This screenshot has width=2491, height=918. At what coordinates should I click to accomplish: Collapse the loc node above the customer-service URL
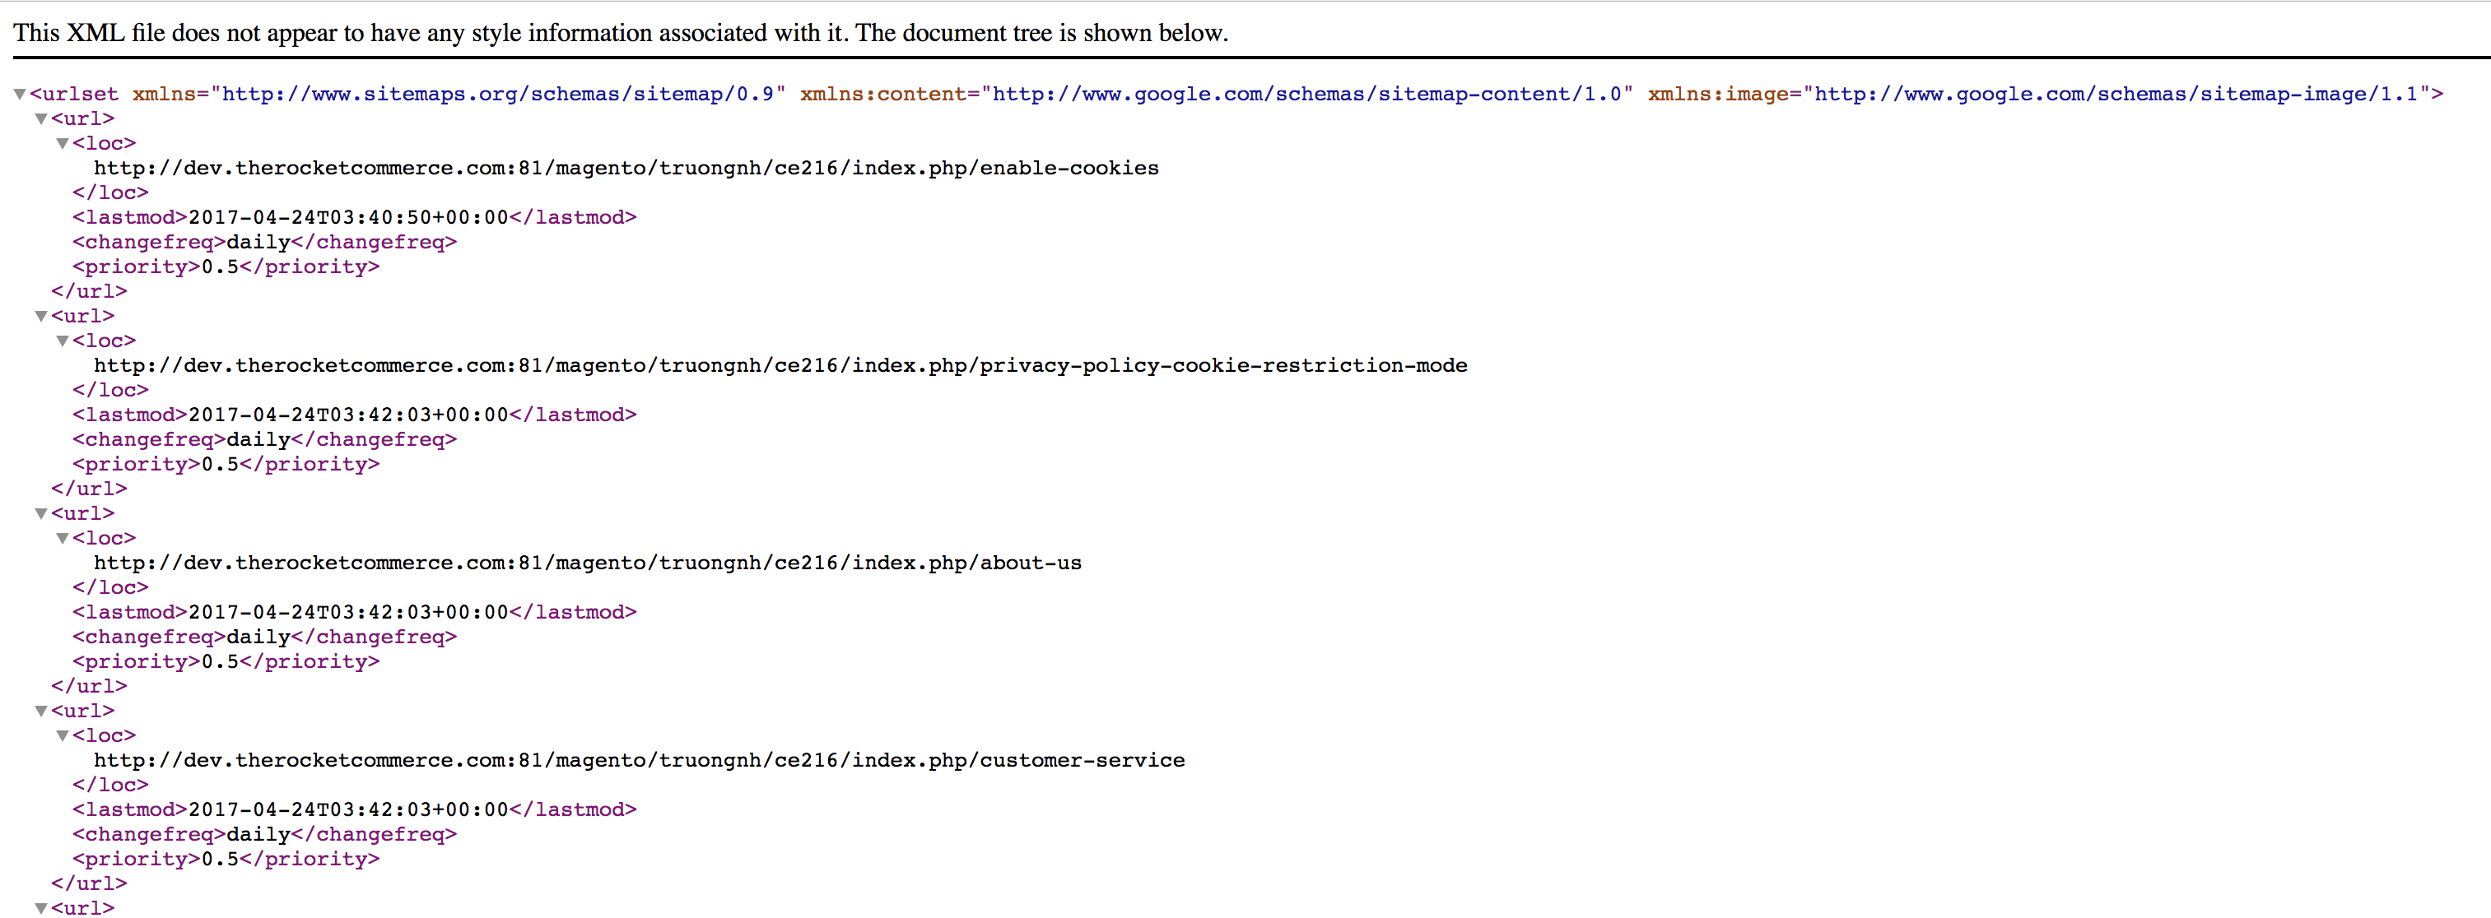pyautogui.click(x=62, y=736)
